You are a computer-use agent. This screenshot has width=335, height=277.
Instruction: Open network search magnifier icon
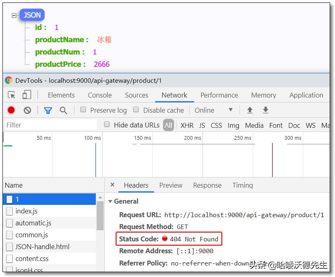63,110
